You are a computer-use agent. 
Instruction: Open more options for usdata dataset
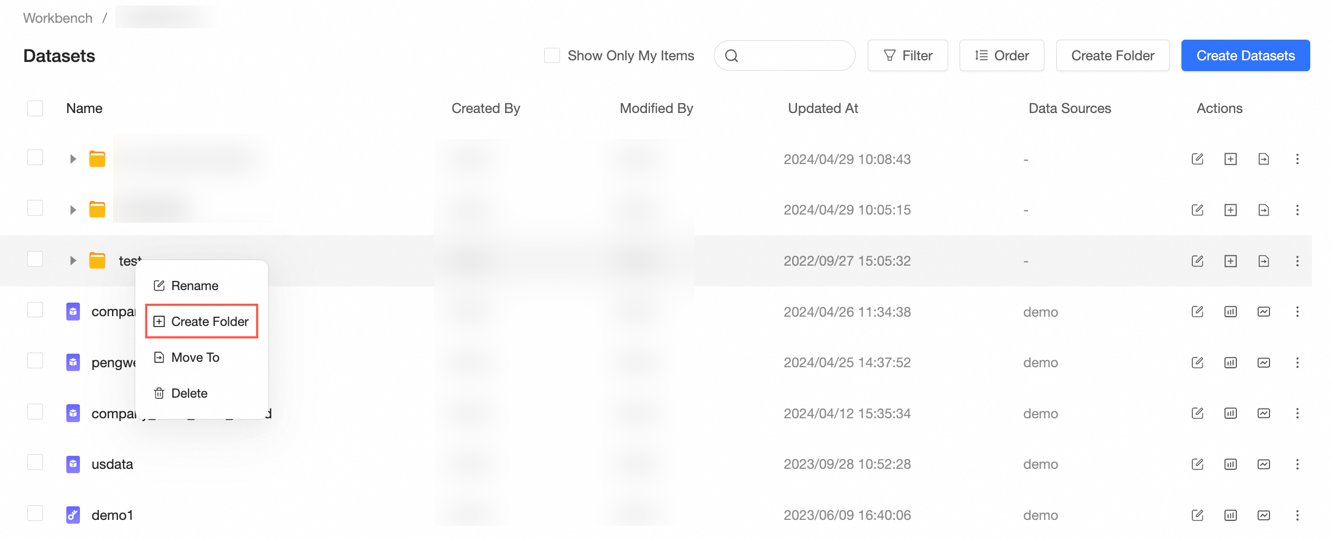pyautogui.click(x=1297, y=464)
